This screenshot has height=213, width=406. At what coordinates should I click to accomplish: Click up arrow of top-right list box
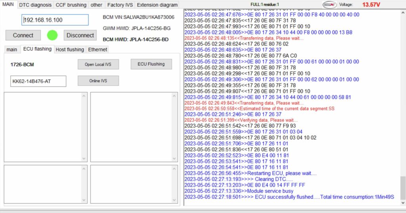(x=174, y=96)
